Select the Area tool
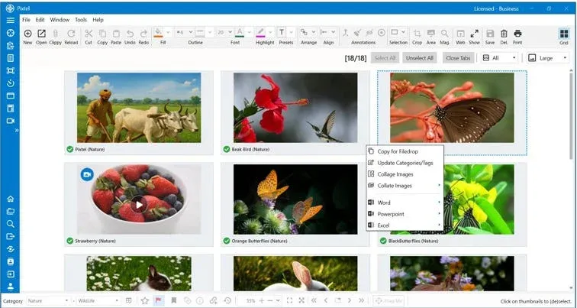Screen dimensions: 577x308 (x=431, y=34)
